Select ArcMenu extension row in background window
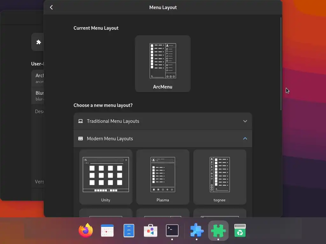Screen dimensions: 326x244 [38, 78]
